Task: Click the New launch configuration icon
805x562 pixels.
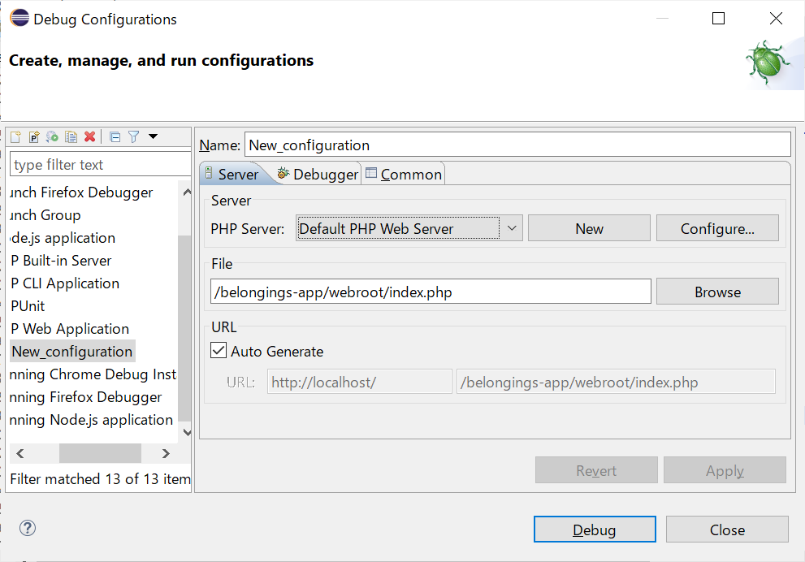Action: pos(15,137)
